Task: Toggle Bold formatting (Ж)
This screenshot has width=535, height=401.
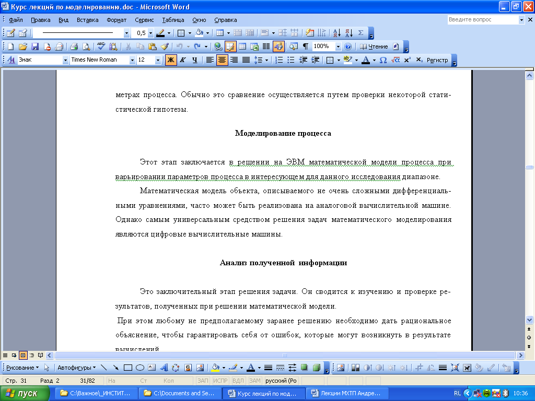Action: [171, 60]
